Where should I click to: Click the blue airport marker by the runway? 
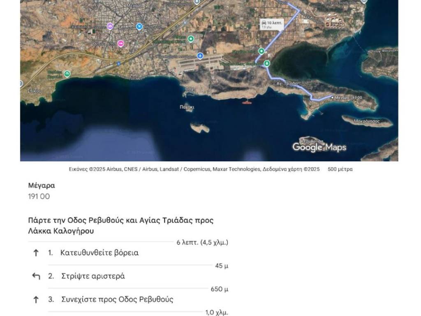click(200, 56)
